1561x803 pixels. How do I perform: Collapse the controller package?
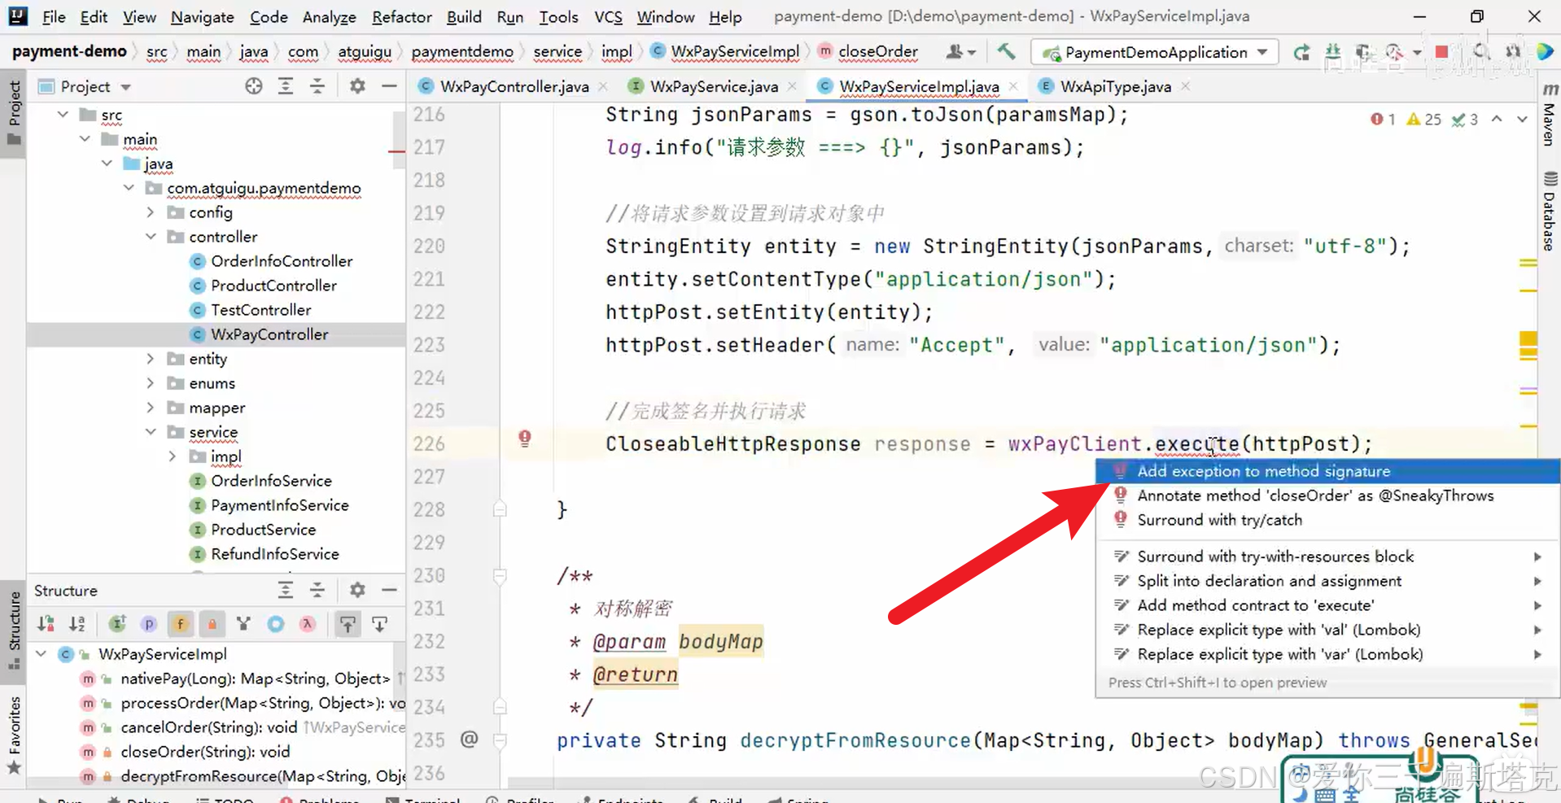point(151,237)
